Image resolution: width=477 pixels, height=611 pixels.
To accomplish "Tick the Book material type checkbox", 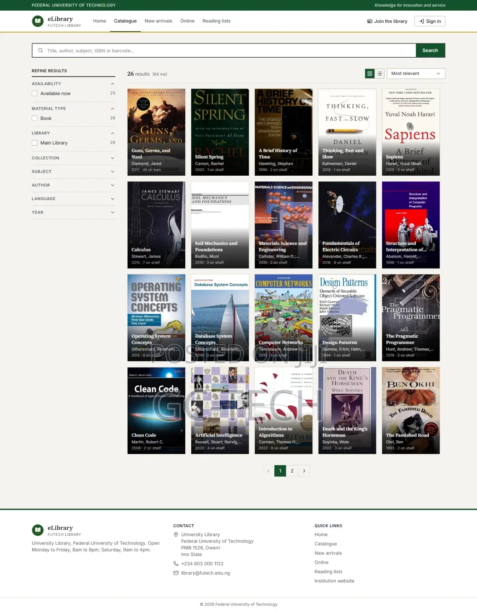I will tap(34, 118).
